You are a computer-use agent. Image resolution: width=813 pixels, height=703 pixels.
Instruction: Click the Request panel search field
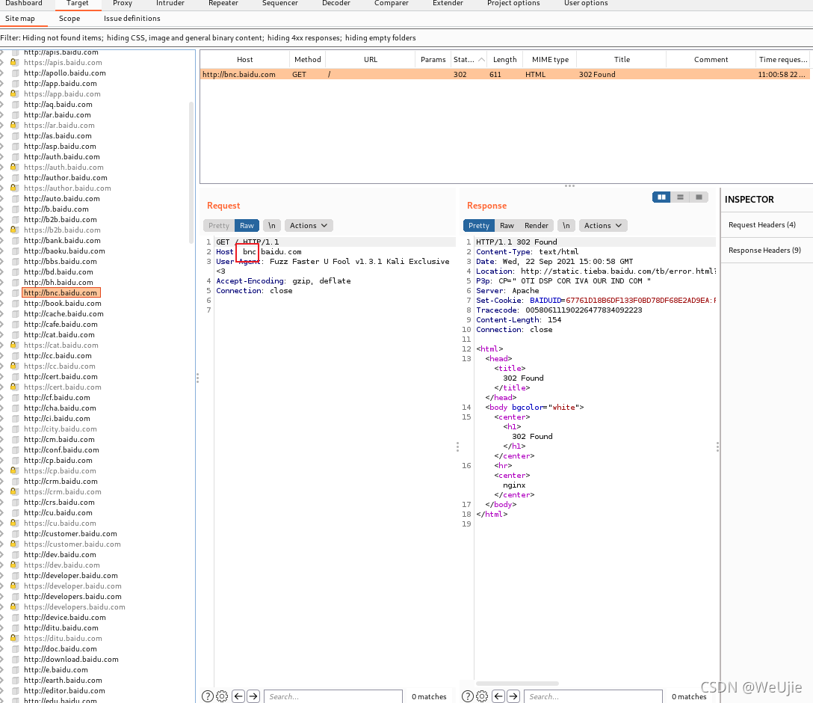[333, 696]
